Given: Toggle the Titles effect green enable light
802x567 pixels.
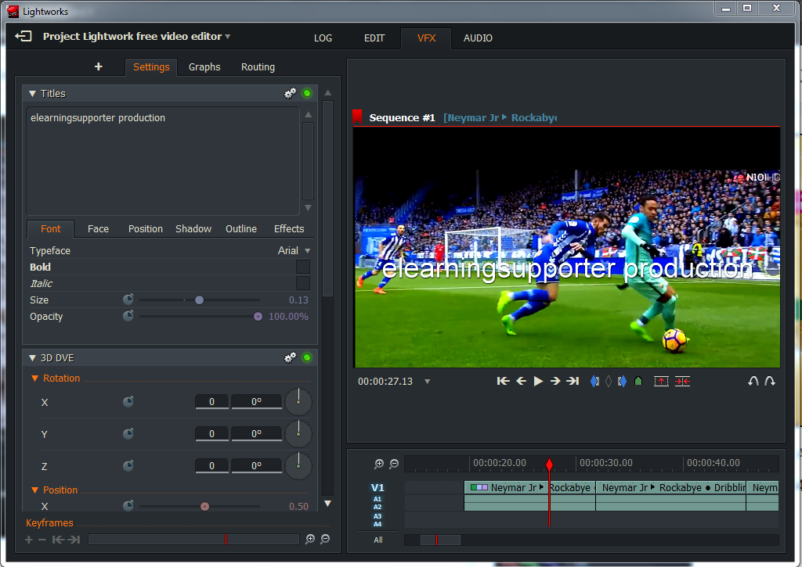Looking at the screenshot, I should coord(307,93).
